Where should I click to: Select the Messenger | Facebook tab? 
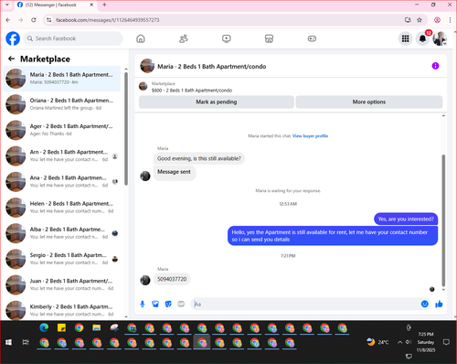tap(56, 5)
